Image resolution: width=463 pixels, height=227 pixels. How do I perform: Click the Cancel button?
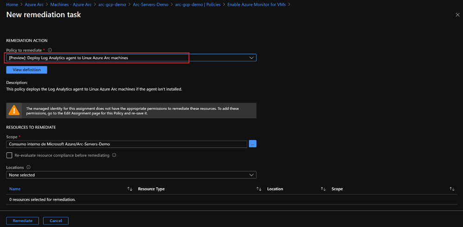[x=56, y=221]
